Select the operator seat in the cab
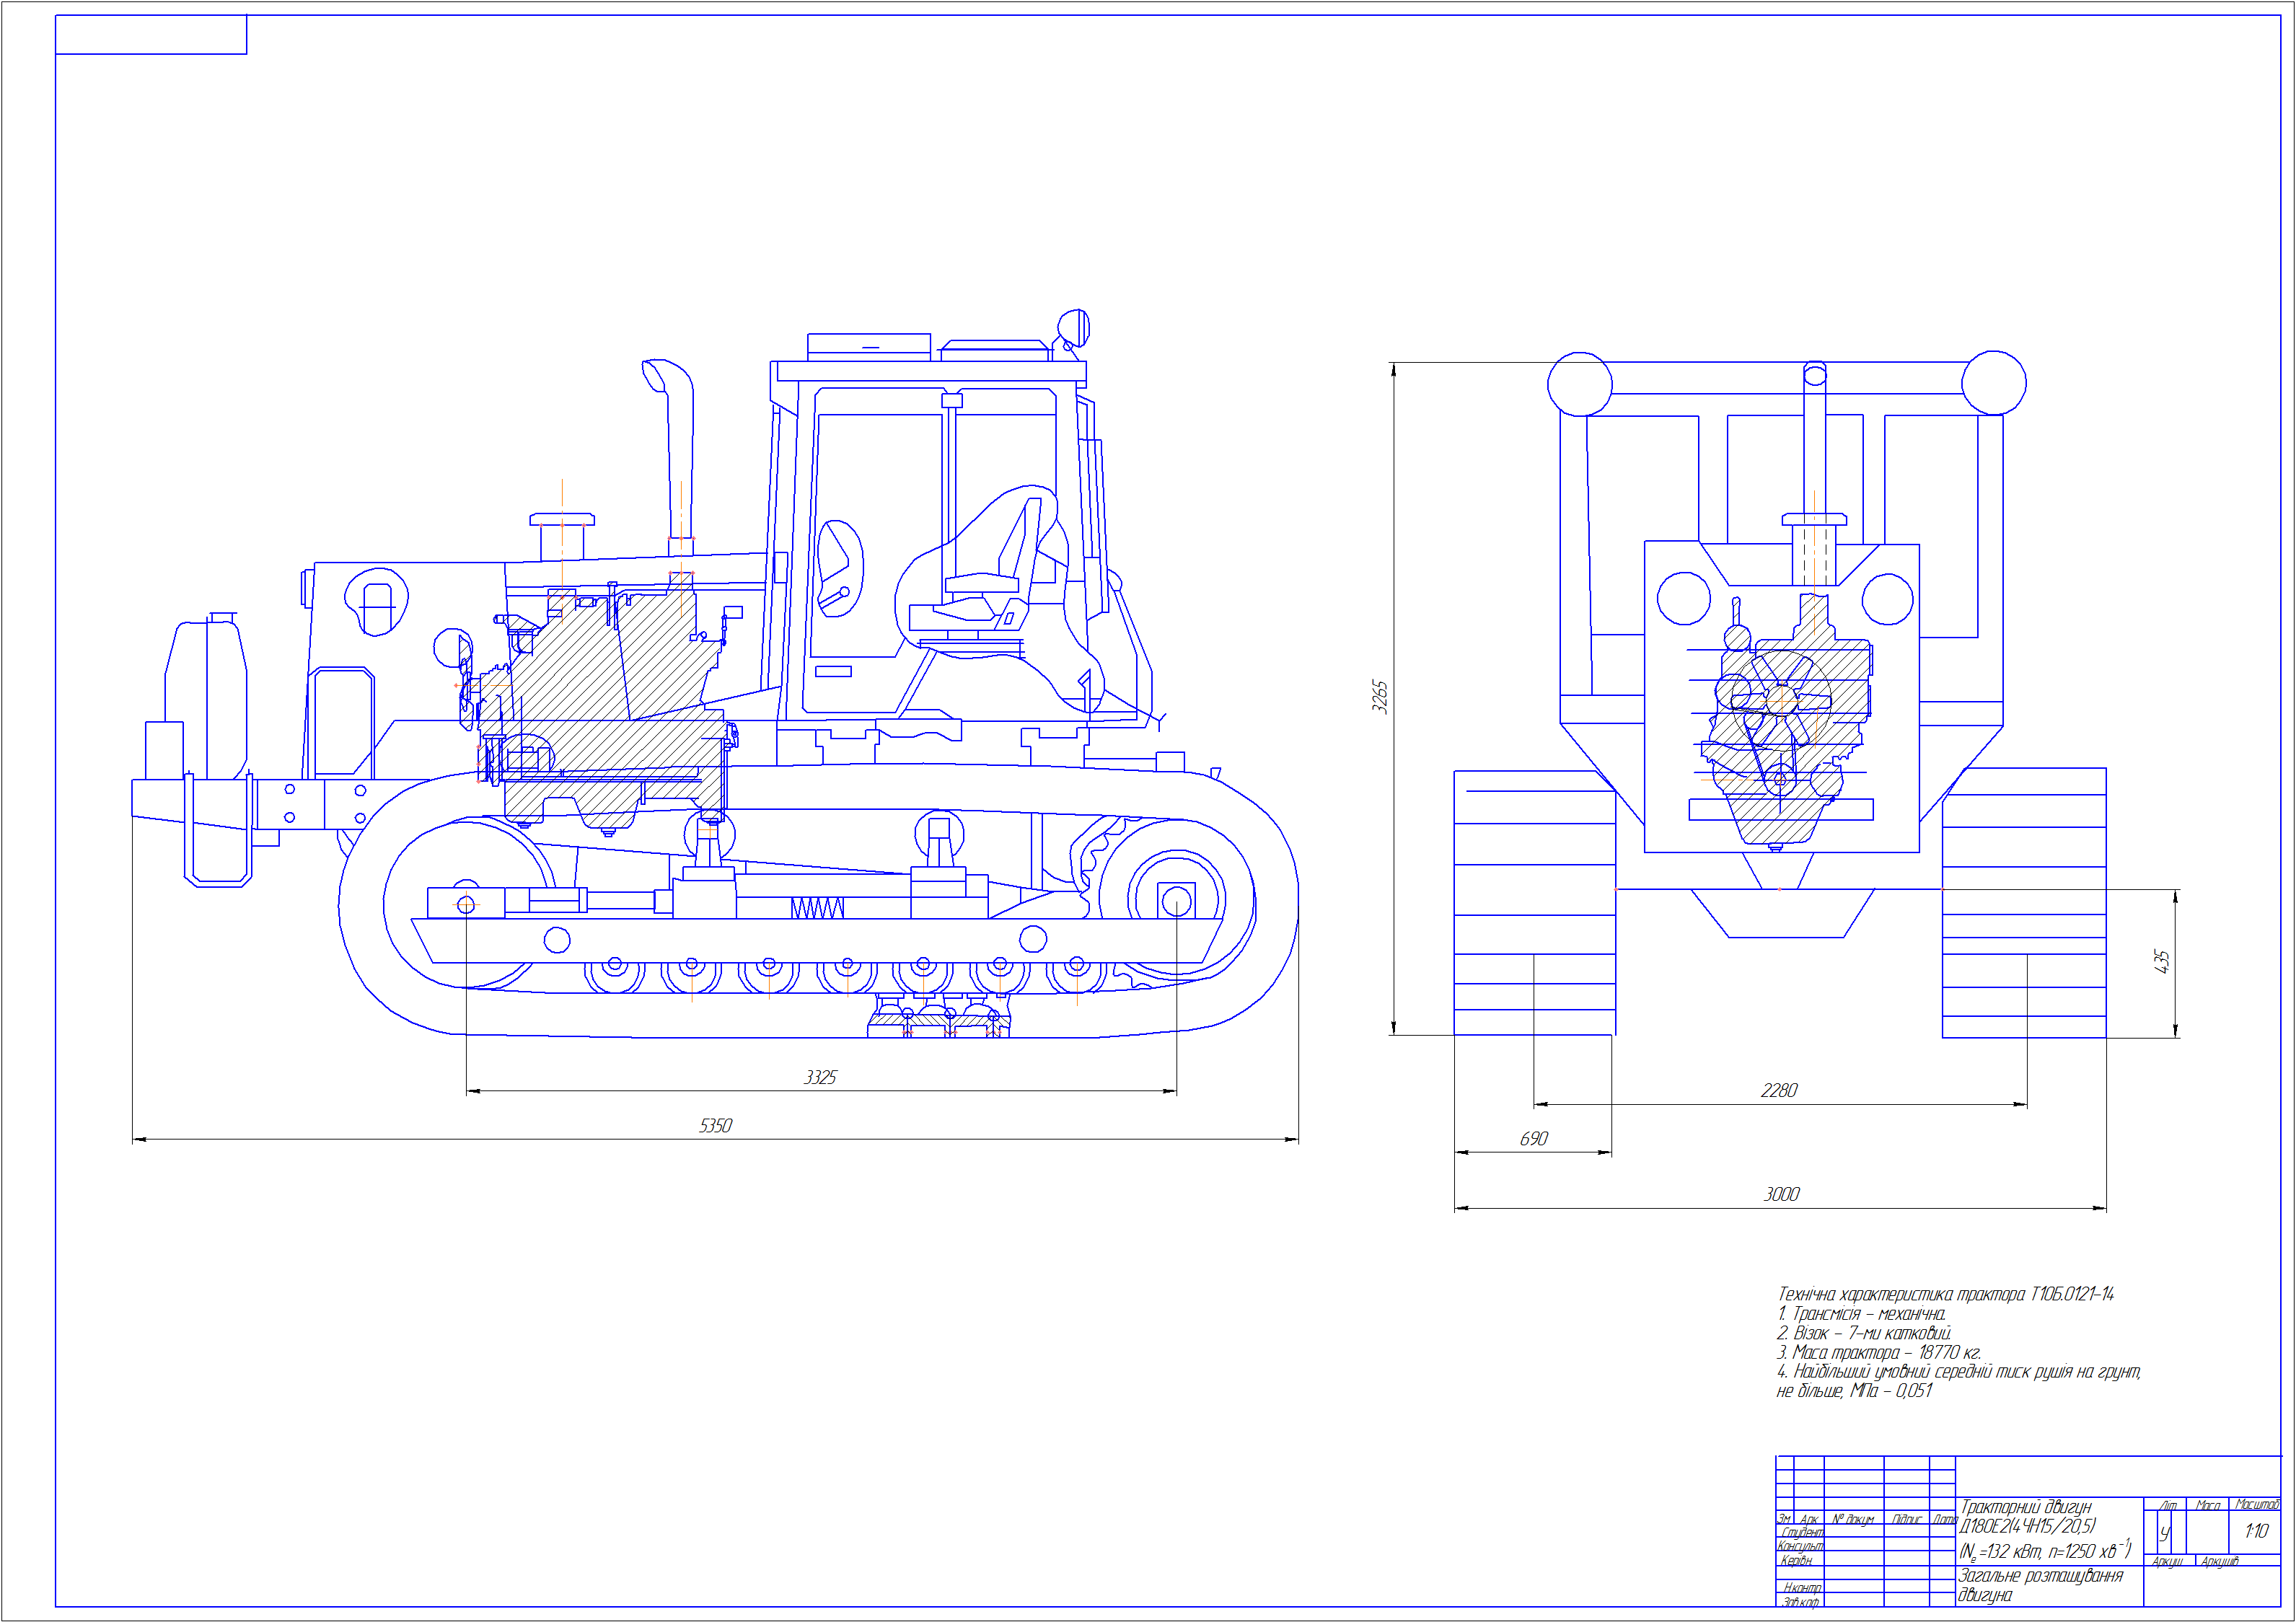The height and width of the screenshot is (1622, 2296). coord(985,590)
